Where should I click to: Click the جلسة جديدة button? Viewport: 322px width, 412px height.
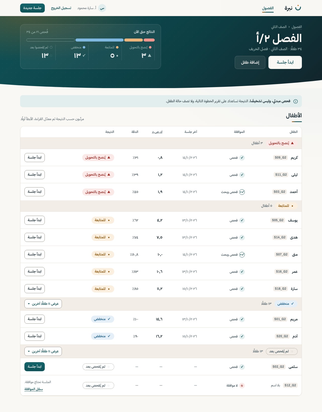point(32,8)
